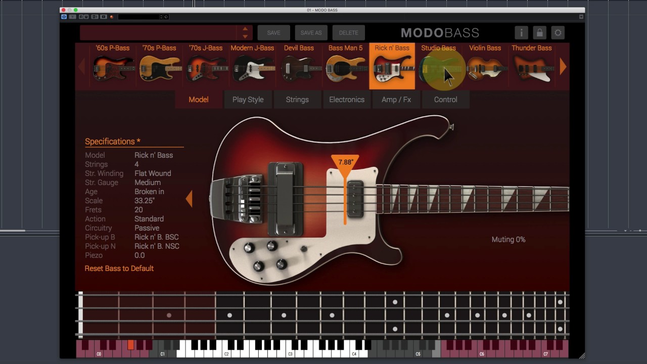Choose the Violin Bass model

point(485,66)
